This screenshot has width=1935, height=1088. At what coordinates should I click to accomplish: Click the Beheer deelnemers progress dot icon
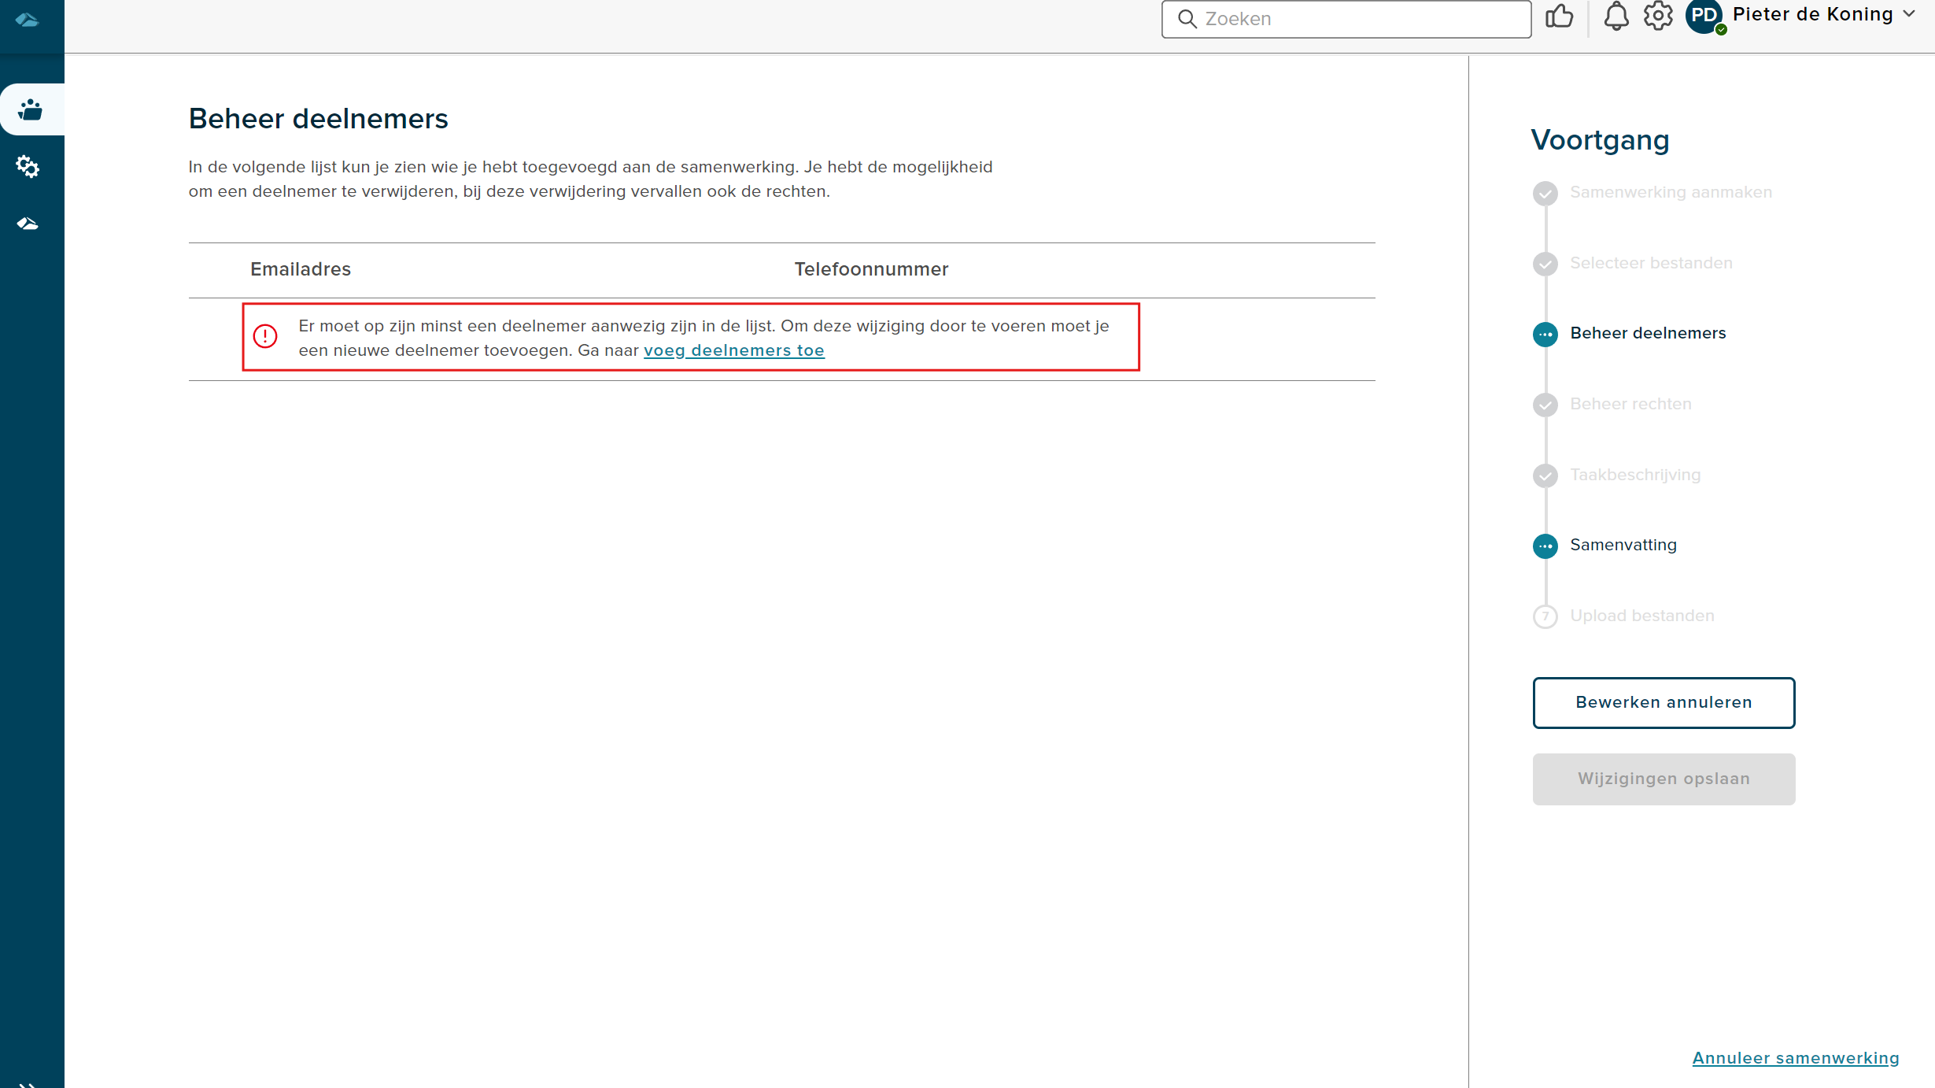point(1545,335)
